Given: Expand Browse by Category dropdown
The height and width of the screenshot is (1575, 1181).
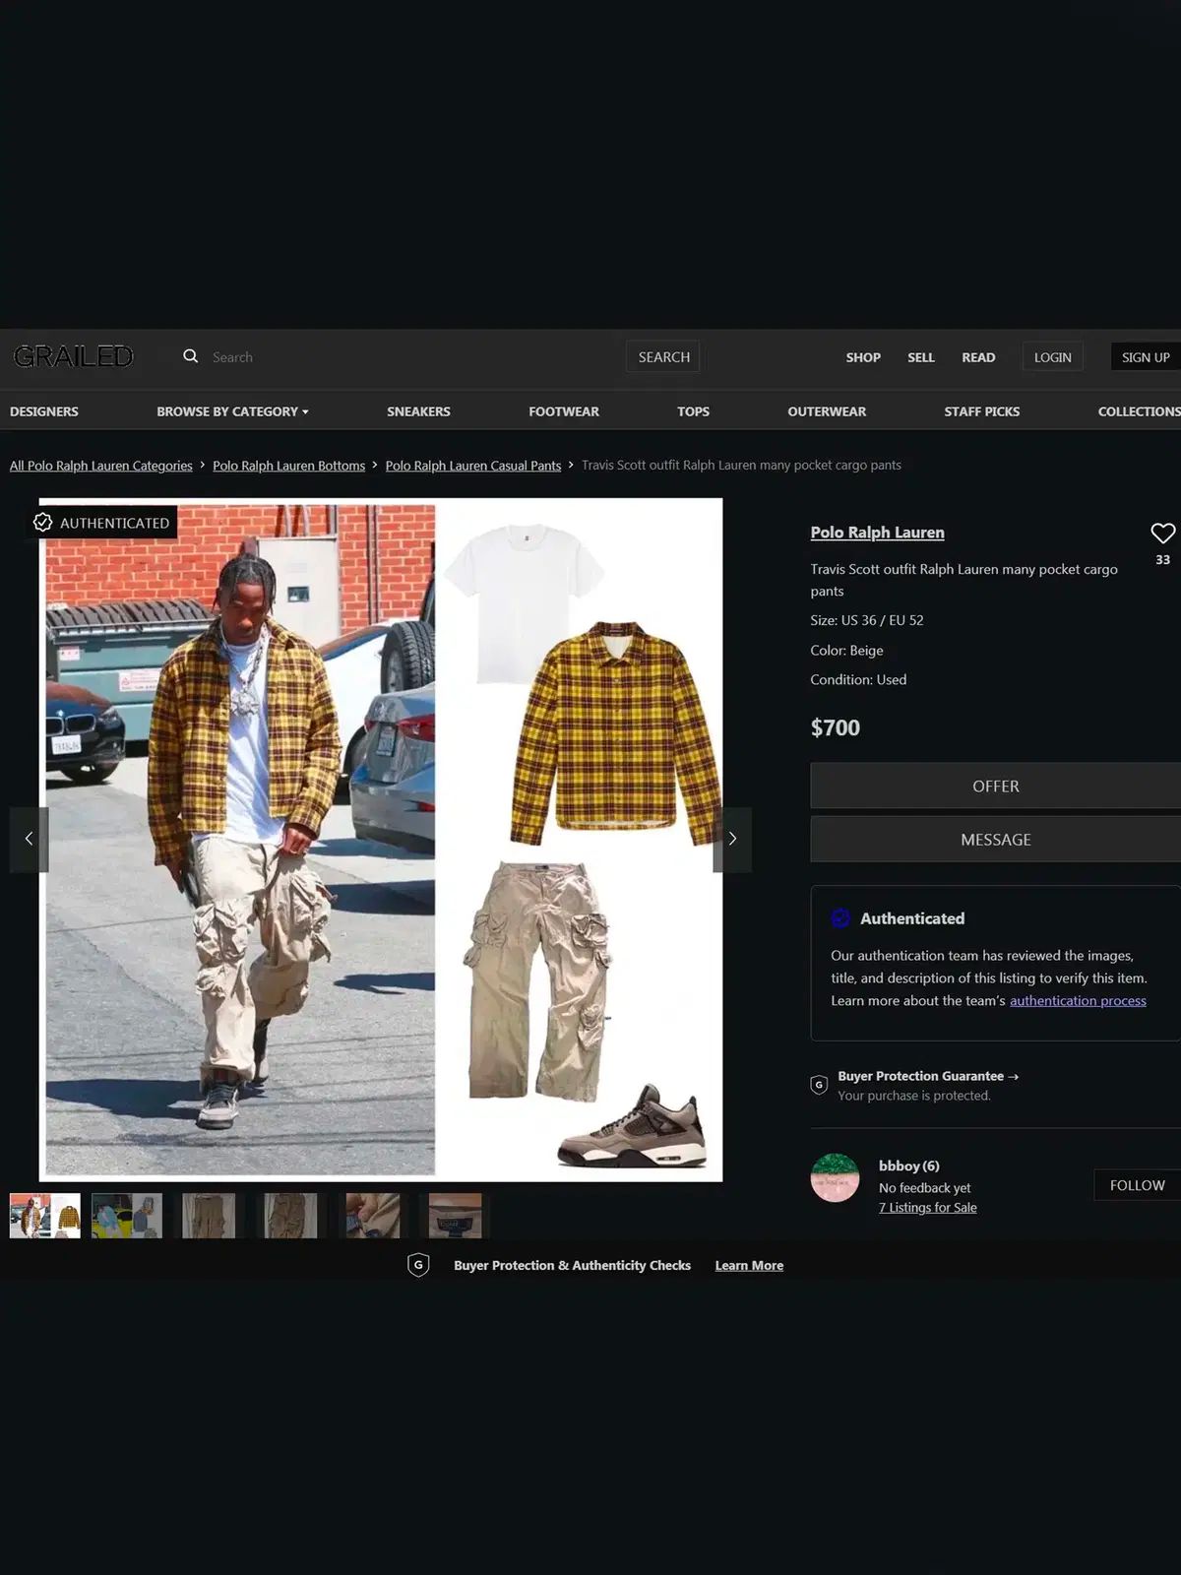Looking at the screenshot, I should pyautogui.click(x=232, y=411).
